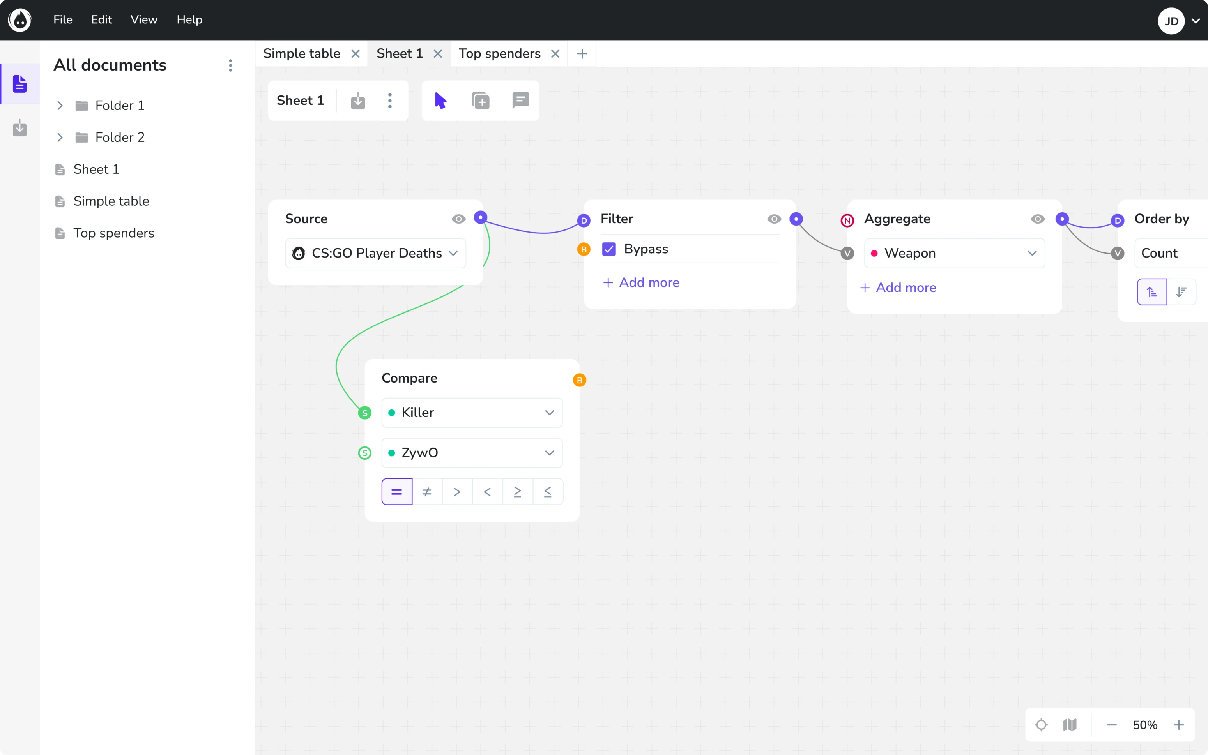Toggle the minimap icon
Image resolution: width=1208 pixels, height=755 pixels.
[1070, 725]
